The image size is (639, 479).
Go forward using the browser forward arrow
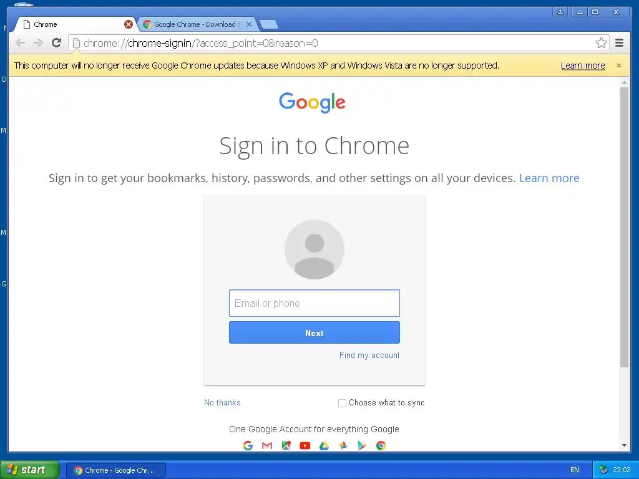(x=38, y=43)
